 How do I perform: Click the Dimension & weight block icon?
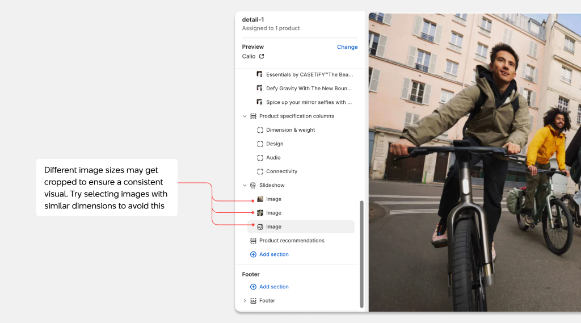tap(260, 130)
